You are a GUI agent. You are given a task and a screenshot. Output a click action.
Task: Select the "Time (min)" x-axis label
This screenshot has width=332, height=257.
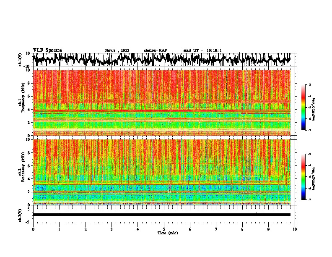(168, 233)
